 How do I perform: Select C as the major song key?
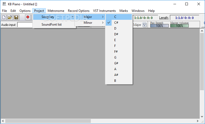click(x=119, y=17)
